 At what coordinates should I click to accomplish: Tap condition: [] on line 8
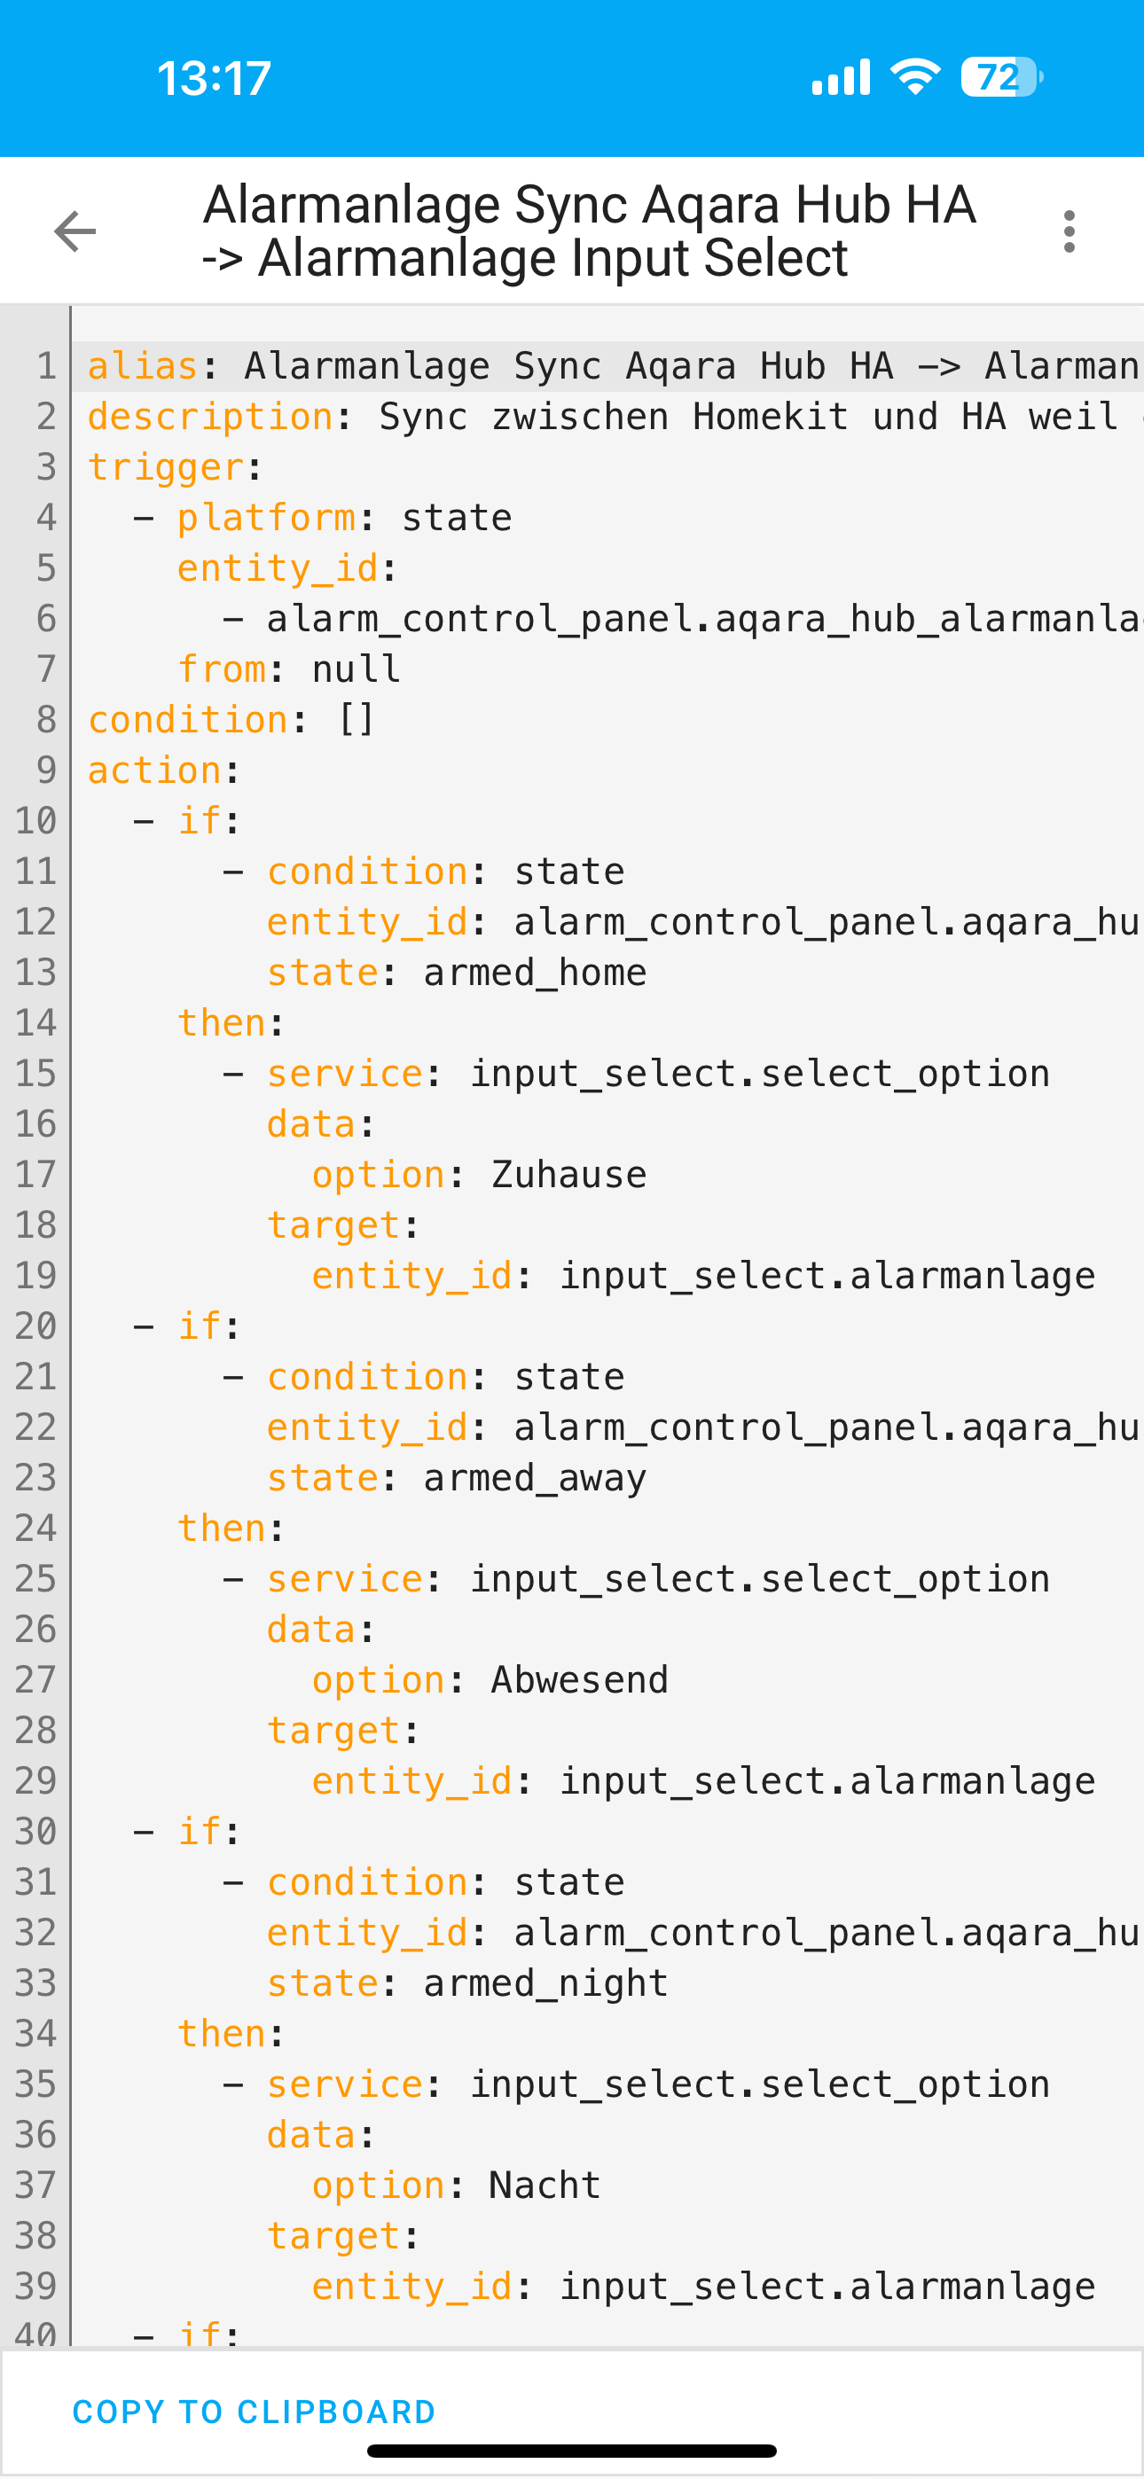pos(231,718)
